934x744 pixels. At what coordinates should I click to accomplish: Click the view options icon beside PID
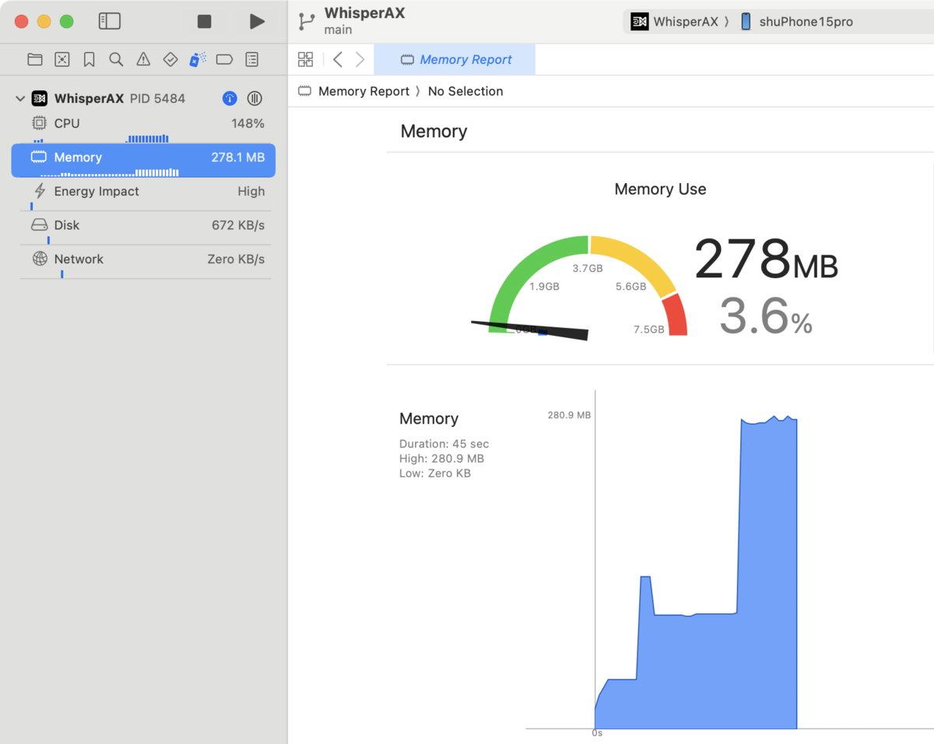255,98
